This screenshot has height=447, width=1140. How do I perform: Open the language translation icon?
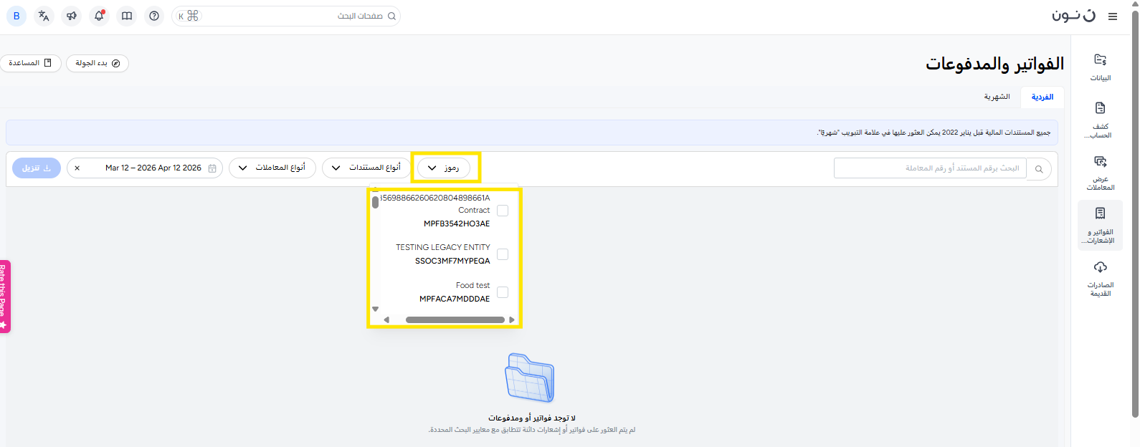tap(44, 16)
